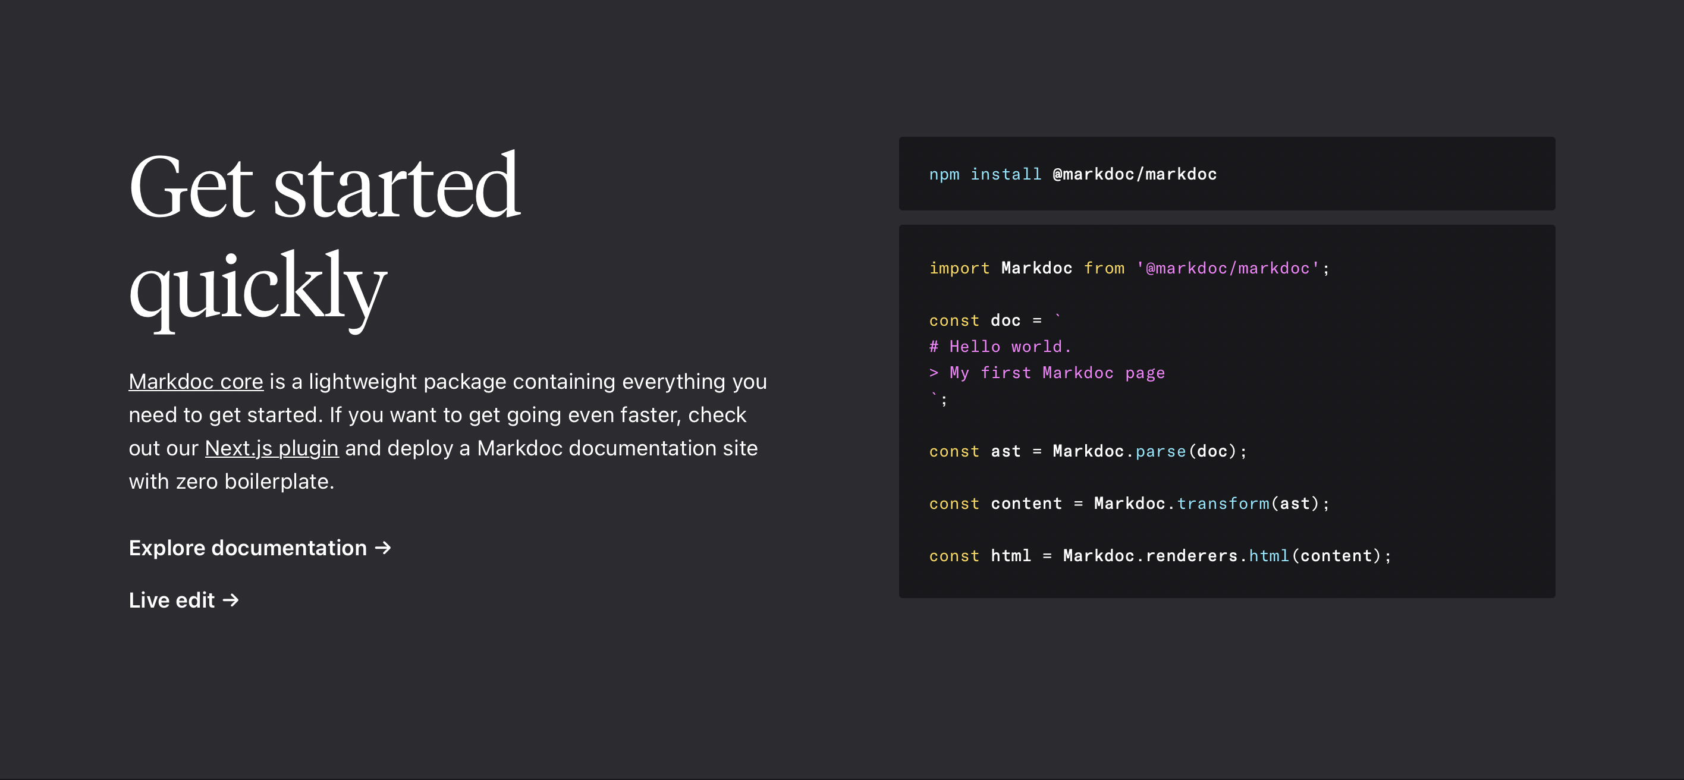The height and width of the screenshot is (780, 1684).
Task: Click the zero boilerplate paragraph text
Action: tap(231, 482)
